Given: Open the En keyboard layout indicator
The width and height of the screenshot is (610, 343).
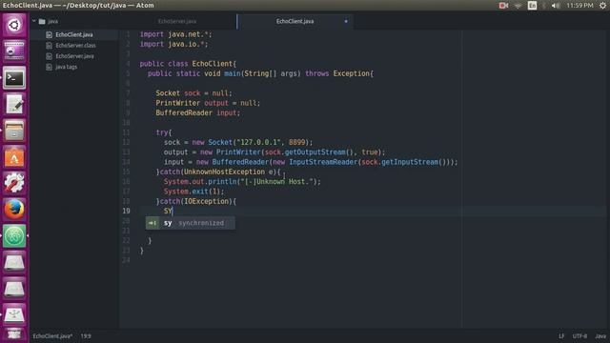Looking at the screenshot, I should click(x=532, y=6).
